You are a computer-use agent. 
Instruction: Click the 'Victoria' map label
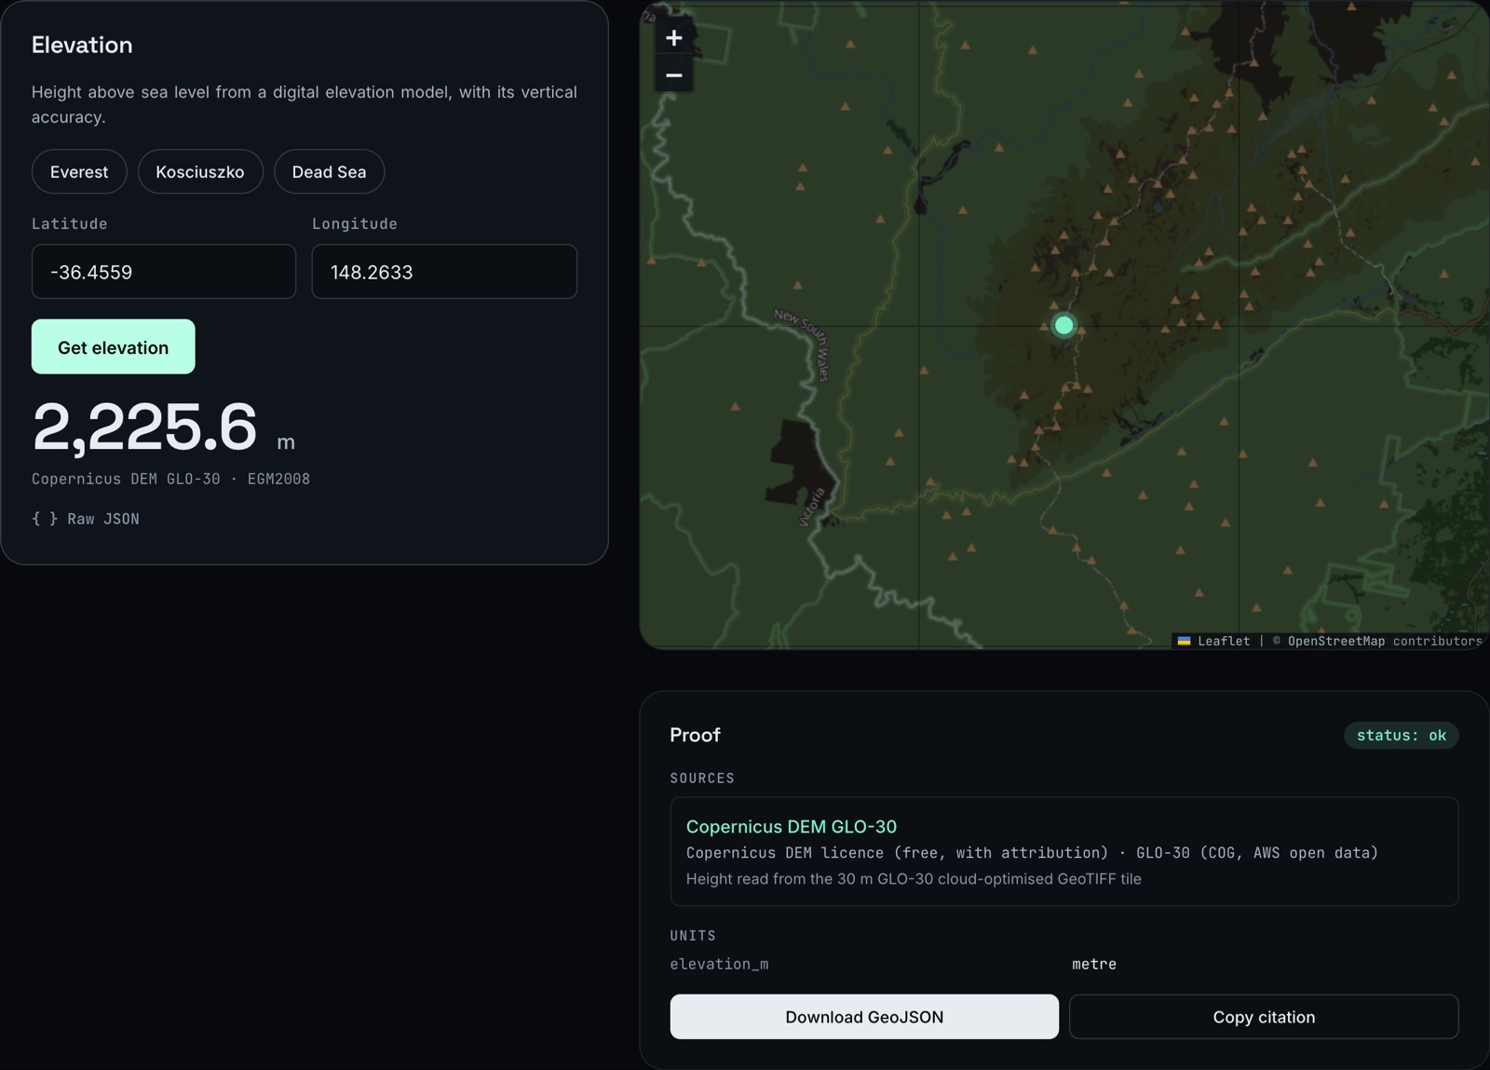(811, 508)
